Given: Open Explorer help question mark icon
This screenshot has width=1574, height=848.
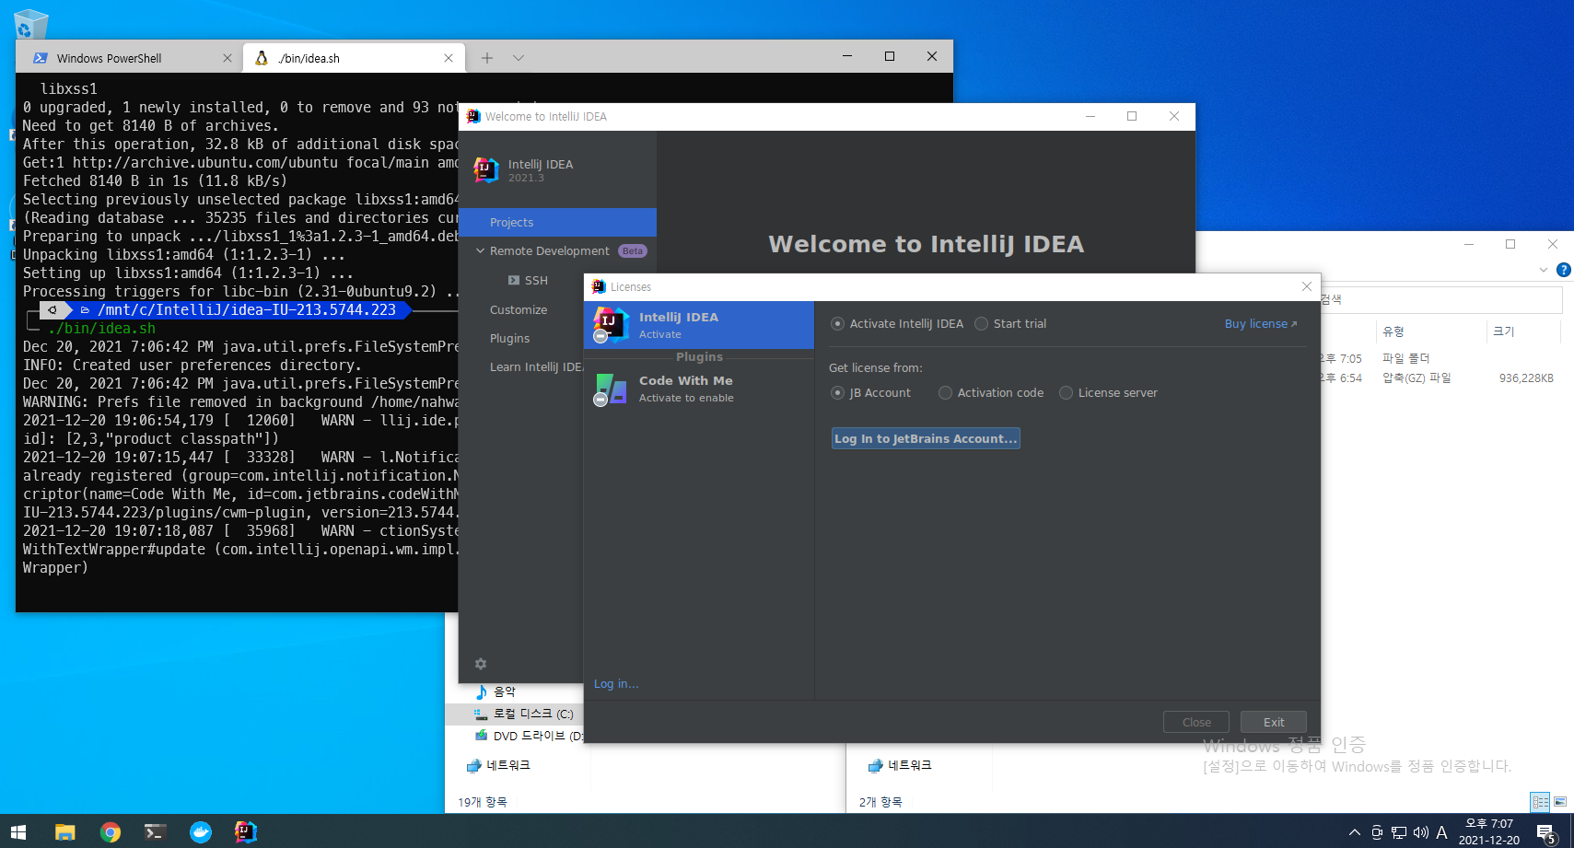Looking at the screenshot, I should click(x=1563, y=270).
